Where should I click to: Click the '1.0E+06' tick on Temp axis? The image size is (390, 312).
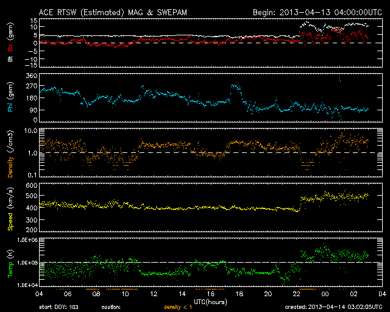click(27, 240)
